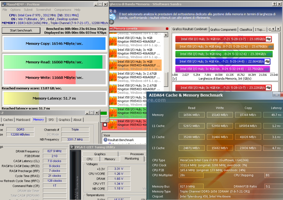
Task: Open the 'I Top...' tab in Sandra
Action: point(260,30)
